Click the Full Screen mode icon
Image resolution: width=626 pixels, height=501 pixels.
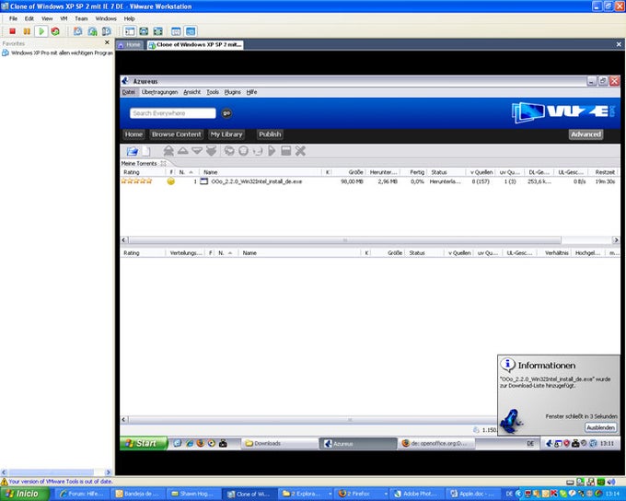click(158, 31)
